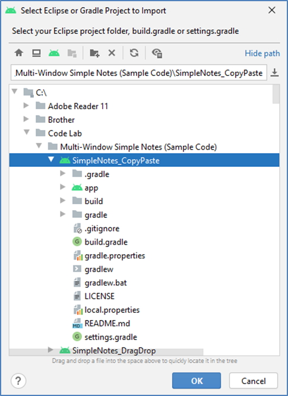Collapse Multi-Window Simple Notes folder
This screenshot has width=288, height=396.
click(x=39, y=145)
